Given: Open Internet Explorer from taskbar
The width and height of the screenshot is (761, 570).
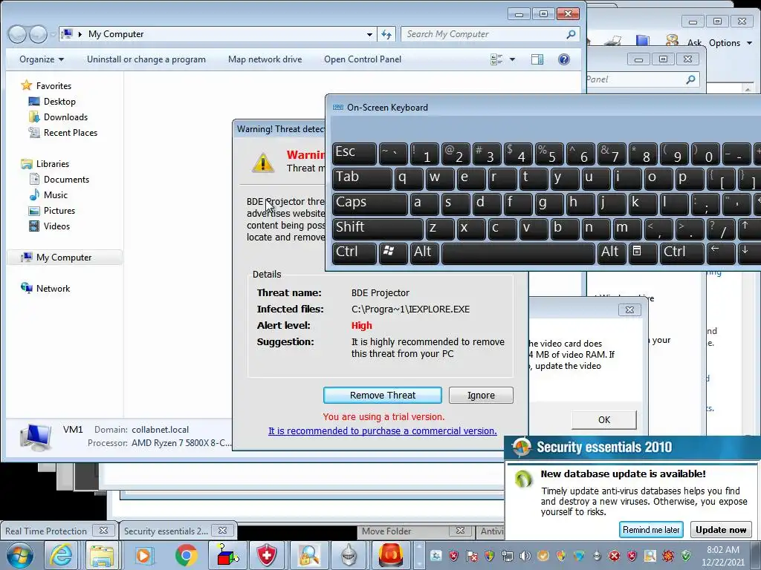Looking at the screenshot, I should click(61, 555).
